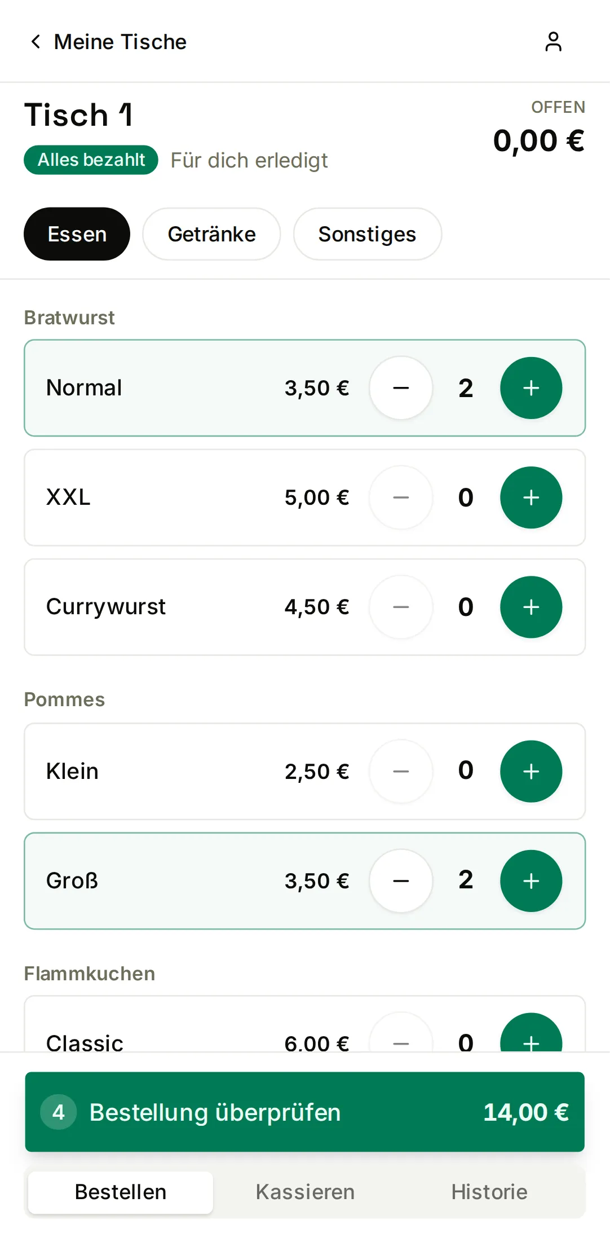Select the Essen category chip
This screenshot has width=610, height=1242.
click(77, 234)
